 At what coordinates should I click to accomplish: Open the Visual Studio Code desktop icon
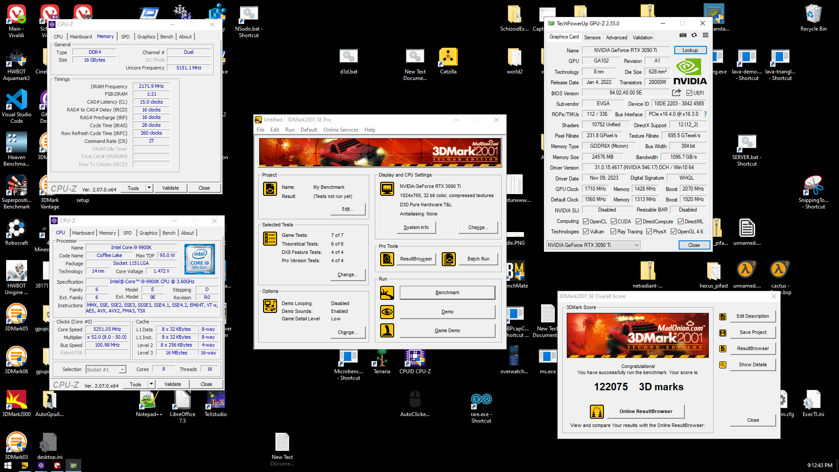pos(17,106)
